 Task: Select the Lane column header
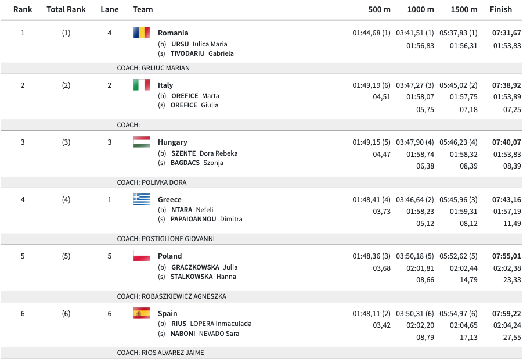tap(109, 9)
